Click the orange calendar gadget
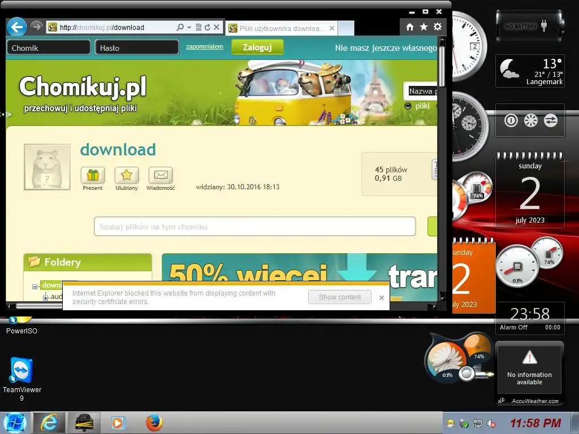This screenshot has height=434, width=579. tap(474, 277)
